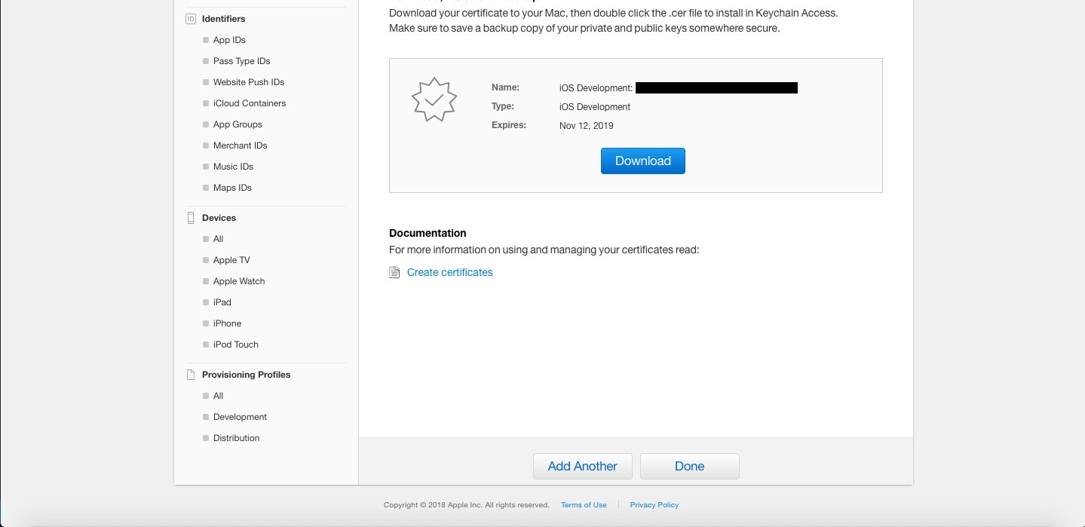Screen dimensions: 1085x527
Task: Click the expiry date Nov 12, 2019
Action: coord(587,126)
